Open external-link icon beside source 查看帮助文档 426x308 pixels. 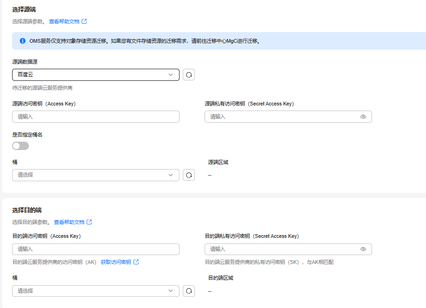84,21
